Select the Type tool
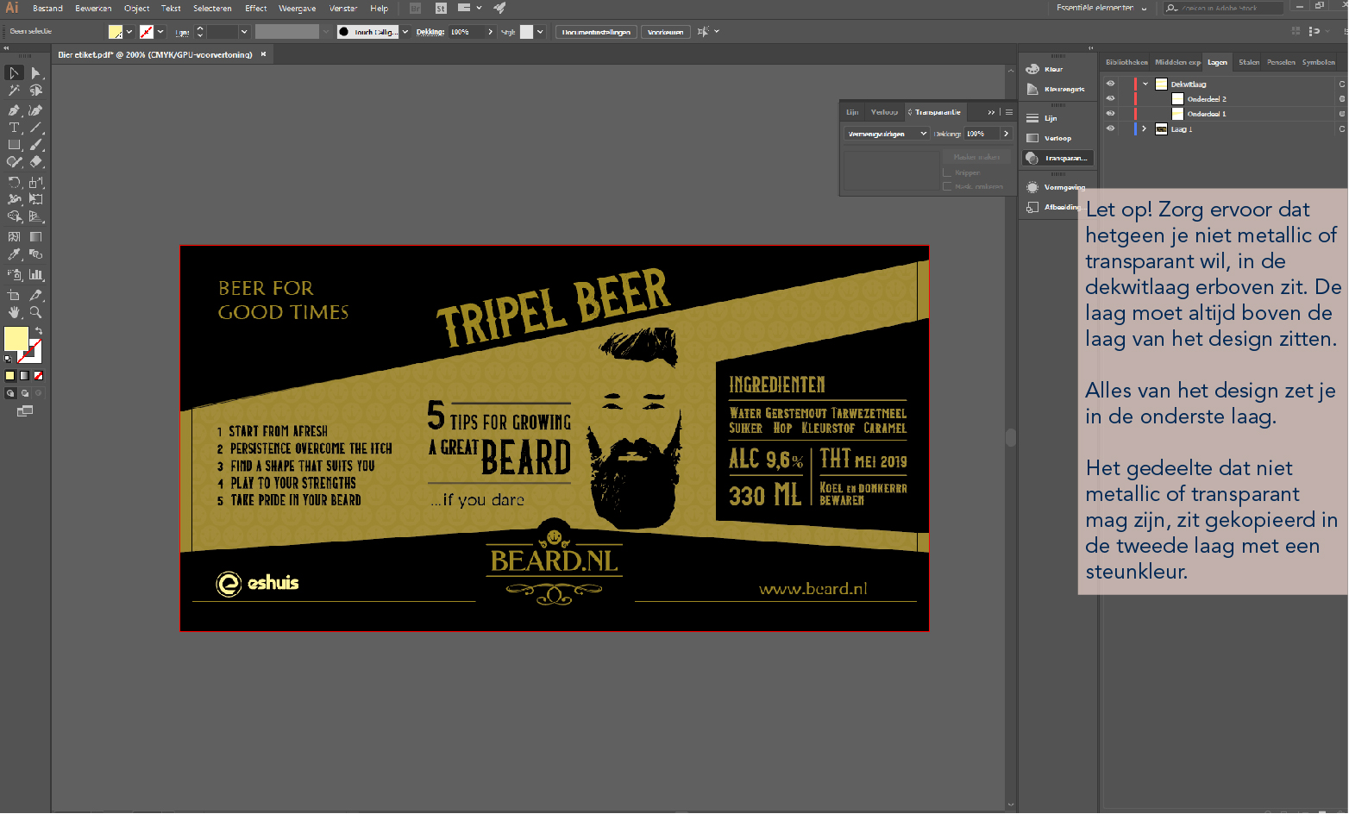This screenshot has width=1349, height=814. pos(14,128)
